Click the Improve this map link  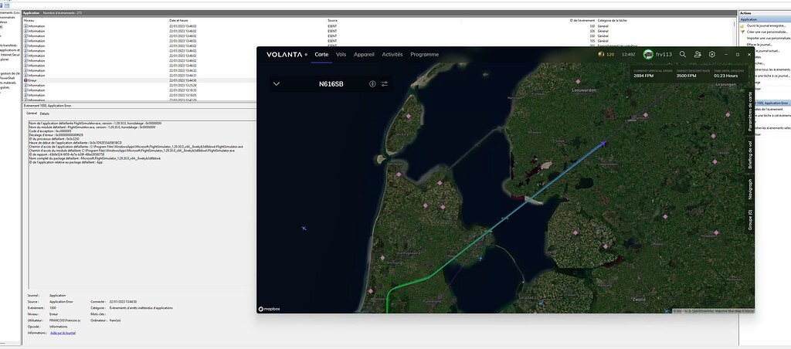click(728, 310)
